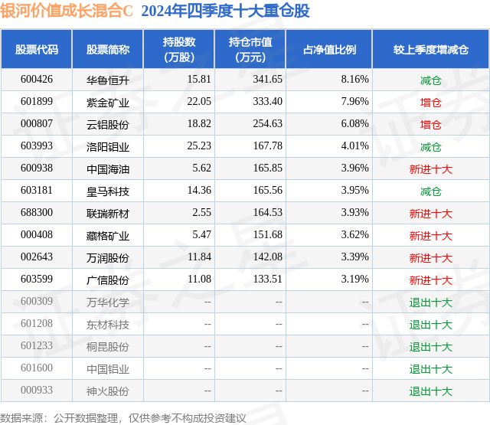Click the 164.53 market value cell

pos(267,213)
